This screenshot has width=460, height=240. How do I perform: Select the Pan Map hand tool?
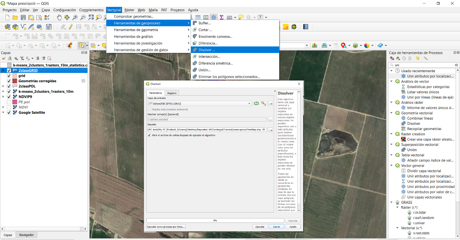pyautogui.click(x=59, y=18)
